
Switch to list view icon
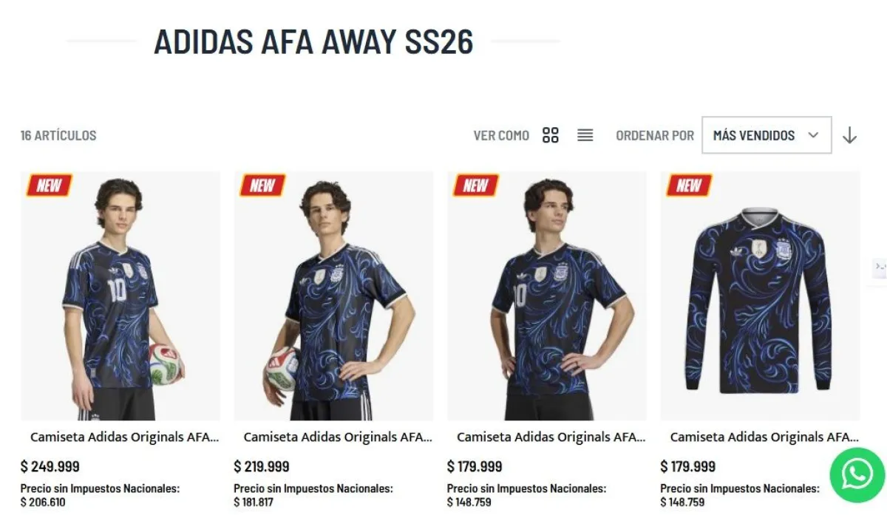pyautogui.click(x=585, y=135)
